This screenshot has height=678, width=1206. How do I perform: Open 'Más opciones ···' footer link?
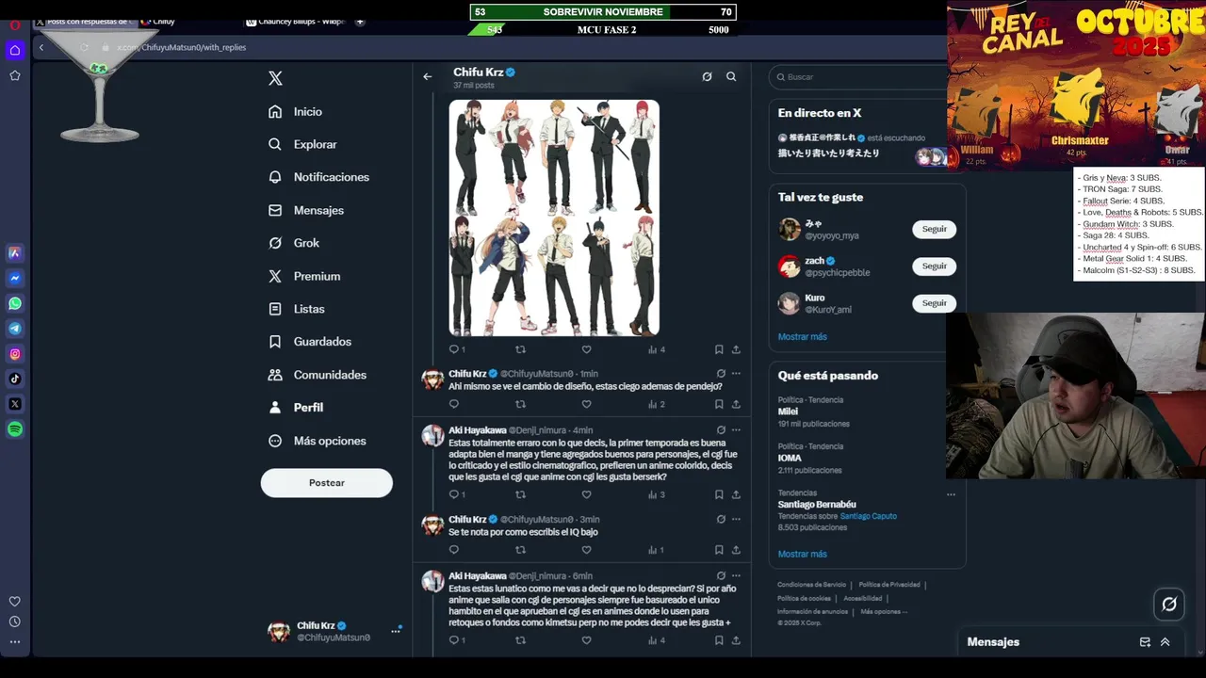(884, 612)
